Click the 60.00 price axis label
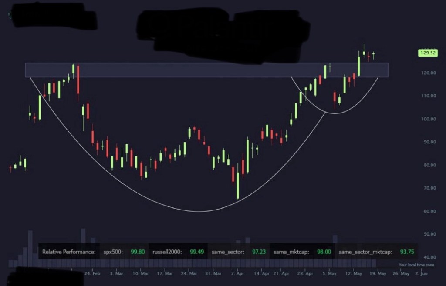 (x=429, y=211)
